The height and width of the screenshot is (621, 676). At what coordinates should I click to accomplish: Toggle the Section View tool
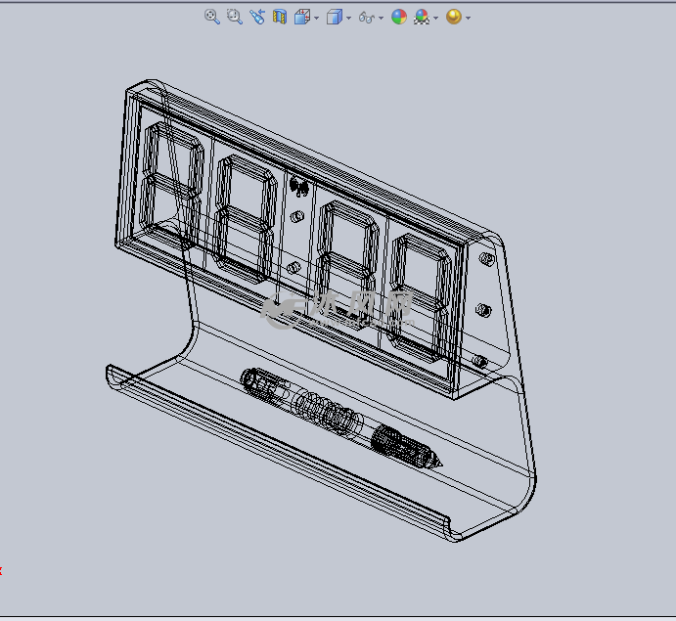pos(280,17)
